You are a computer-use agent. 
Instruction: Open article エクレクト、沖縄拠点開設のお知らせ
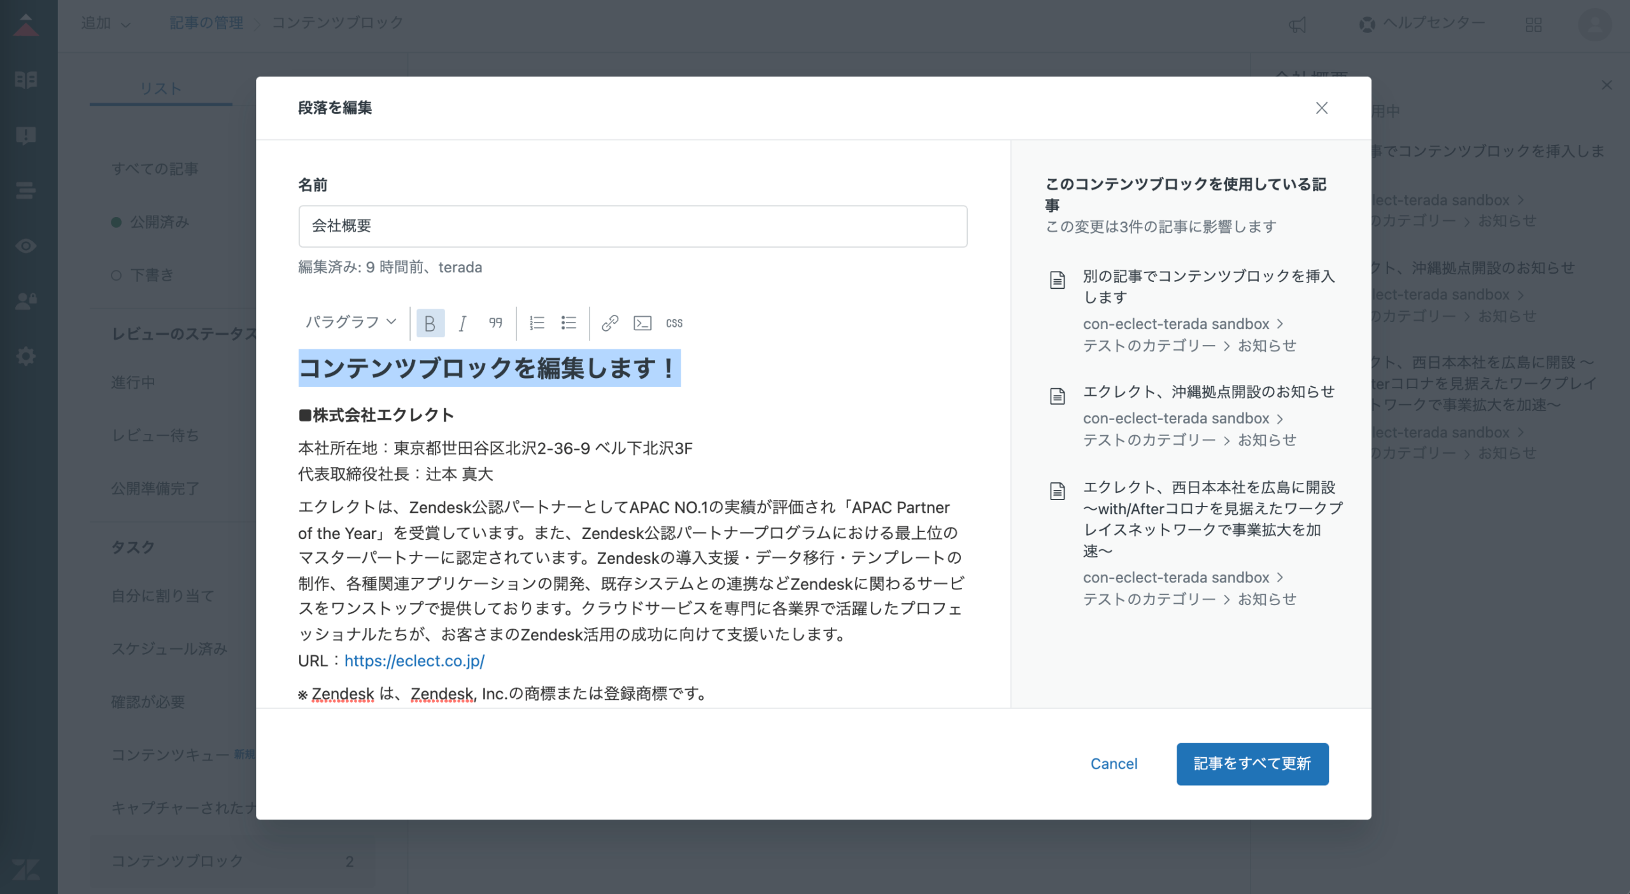pyautogui.click(x=1208, y=392)
